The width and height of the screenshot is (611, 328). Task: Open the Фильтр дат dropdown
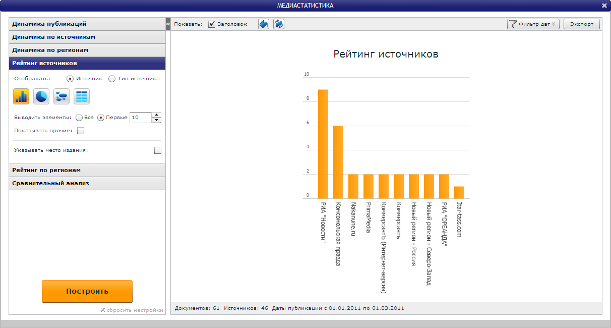533,24
